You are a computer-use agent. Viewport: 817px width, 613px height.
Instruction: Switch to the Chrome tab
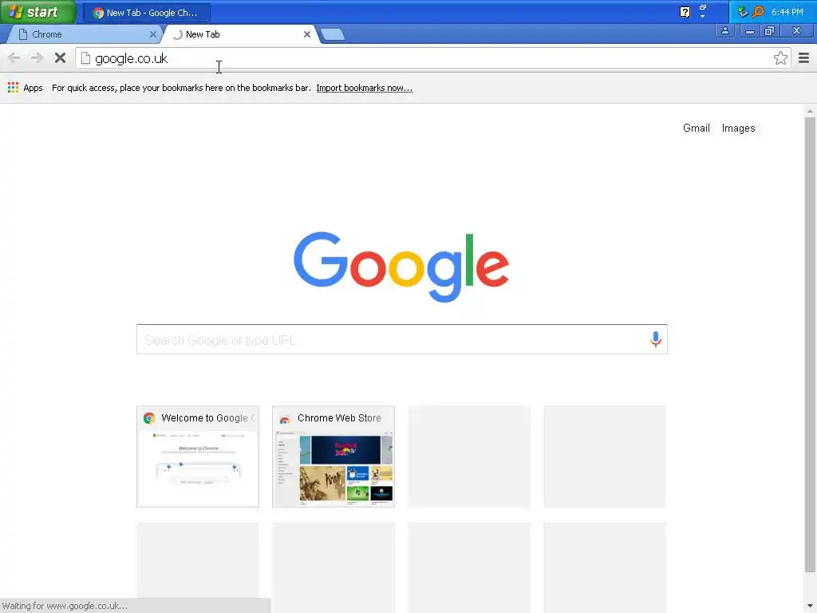pos(83,34)
